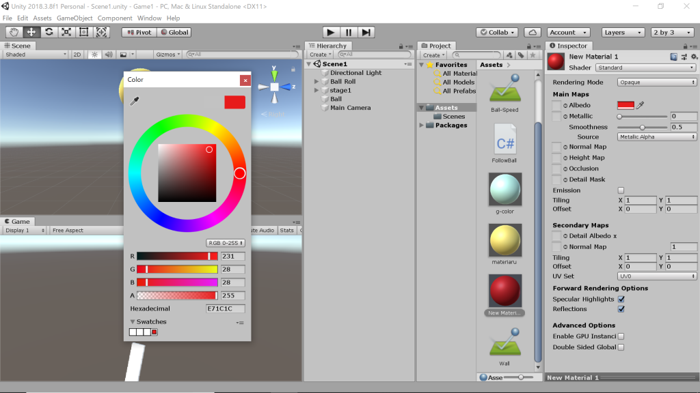The width and height of the screenshot is (700, 393).
Task: Select the Move tool in toolbar
Action: click(31, 32)
